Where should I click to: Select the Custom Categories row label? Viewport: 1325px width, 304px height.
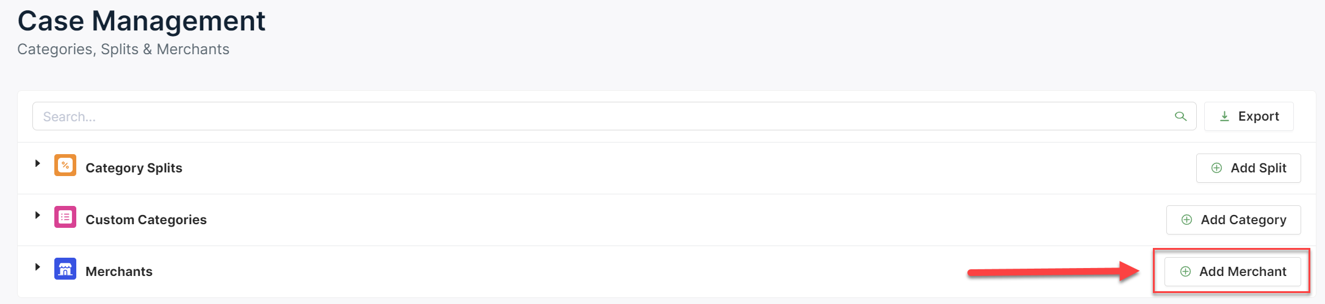pyautogui.click(x=146, y=220)
